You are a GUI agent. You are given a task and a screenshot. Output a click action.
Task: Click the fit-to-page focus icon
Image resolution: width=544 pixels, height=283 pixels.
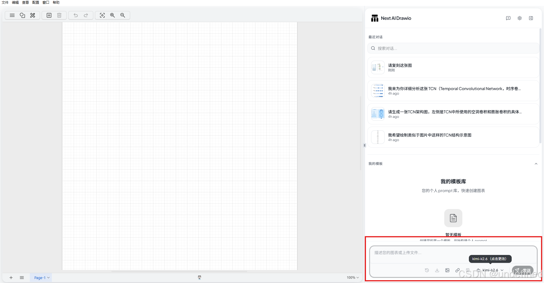tap(102, 15)
